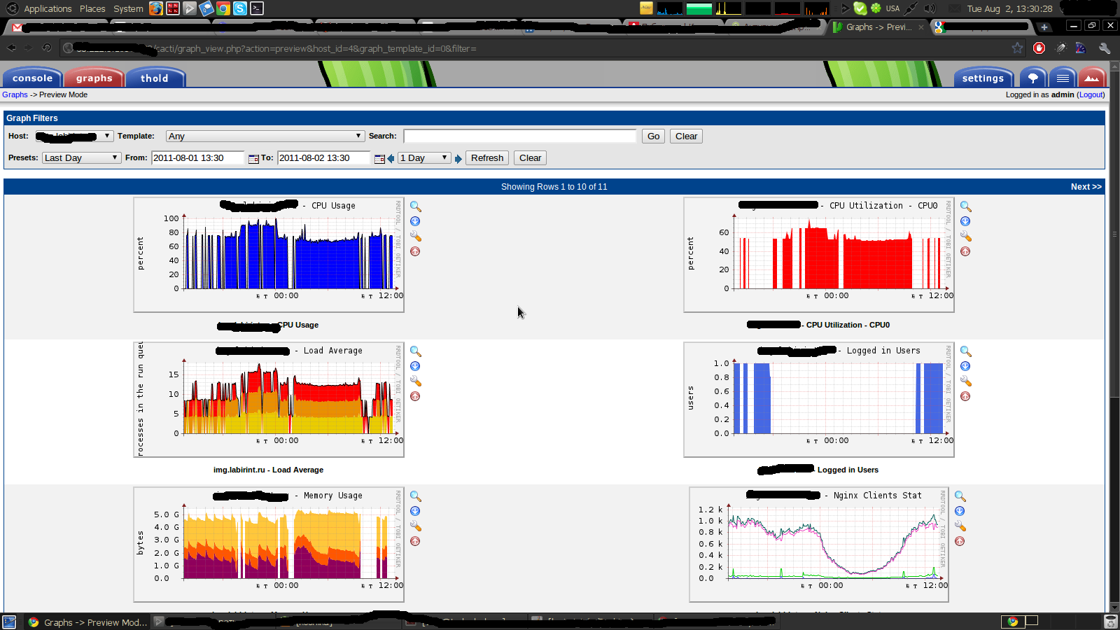Image resolution: width=1120 pixels, height=630 pixels.
Task: Expand the Template dropdown showing Any
Action: [265, 136]
